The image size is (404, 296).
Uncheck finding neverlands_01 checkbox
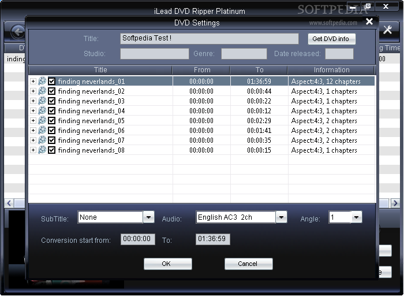click(x=52, y=82)
